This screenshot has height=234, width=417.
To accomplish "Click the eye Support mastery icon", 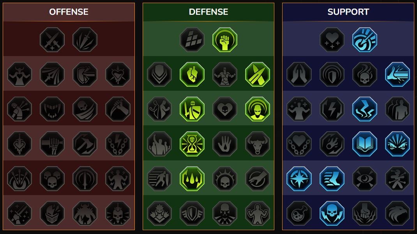I will [x=365, y=178].
